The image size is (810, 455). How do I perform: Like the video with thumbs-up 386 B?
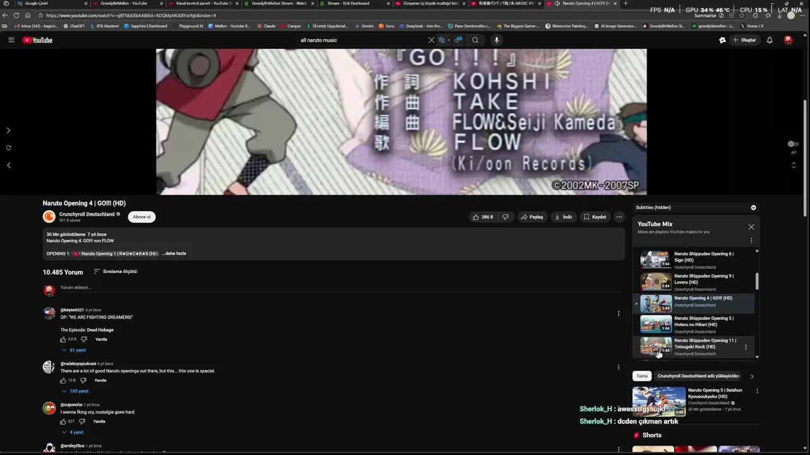(x=482, y=217)
